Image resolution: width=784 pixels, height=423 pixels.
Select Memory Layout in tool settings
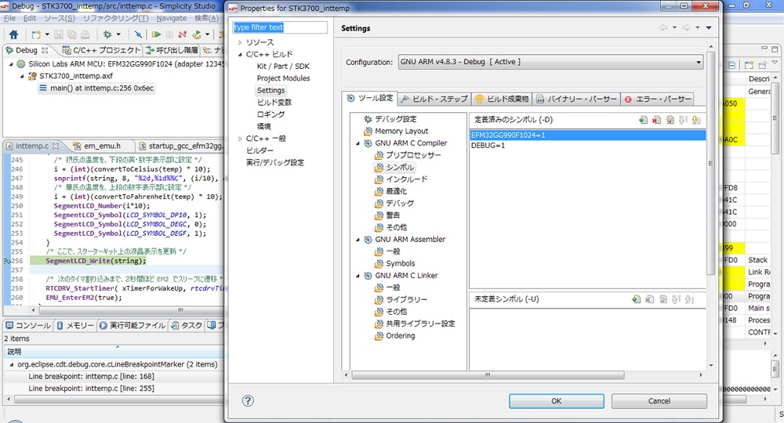coord(401,132)
